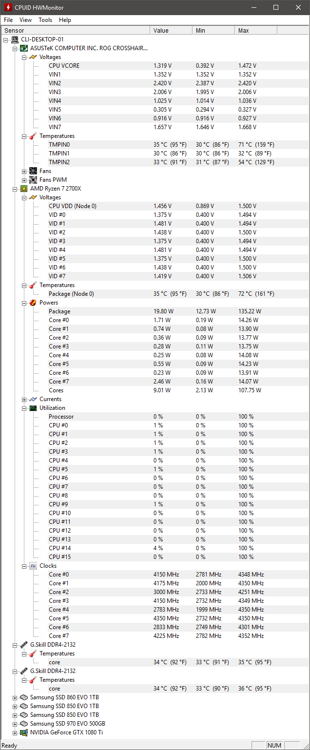The width and height of the screenshot is (310, 750).
Task: Expand the Fans PWM node
Action: point(24,180)
